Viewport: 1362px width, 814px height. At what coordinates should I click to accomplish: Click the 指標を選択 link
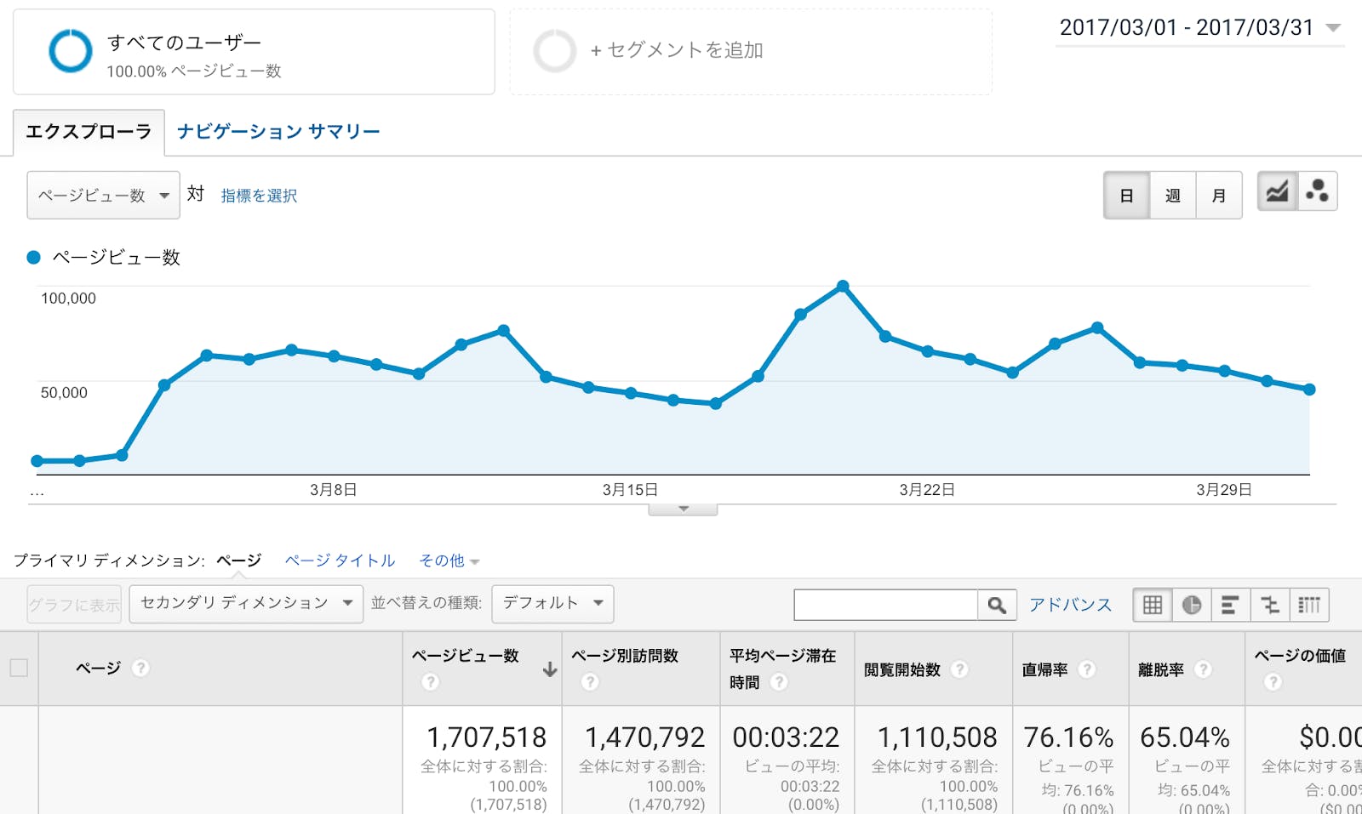click(257, 196)
